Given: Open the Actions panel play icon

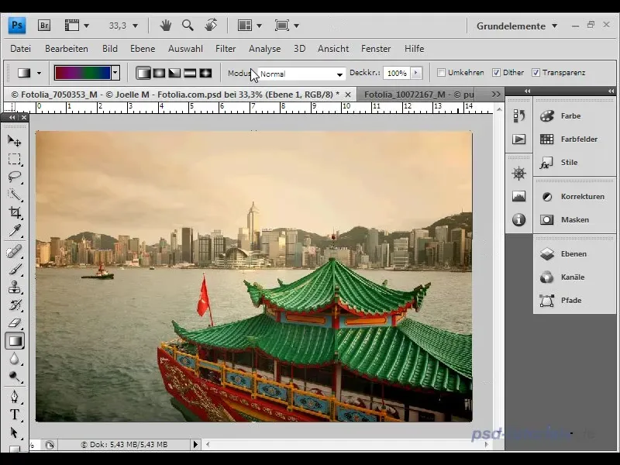Looking at the screenshot, I should [518, 139].
